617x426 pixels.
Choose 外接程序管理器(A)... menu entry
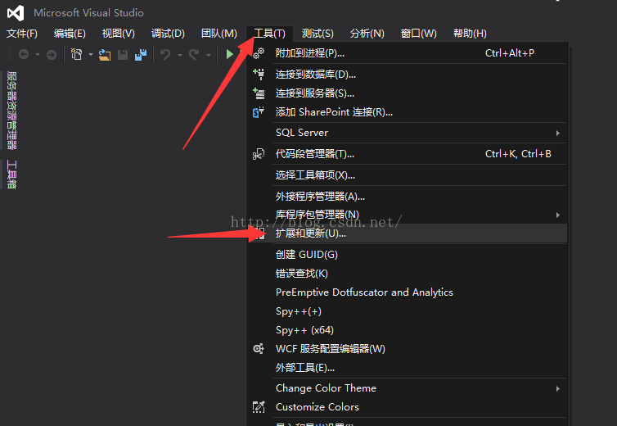click(x=408, y=197)
